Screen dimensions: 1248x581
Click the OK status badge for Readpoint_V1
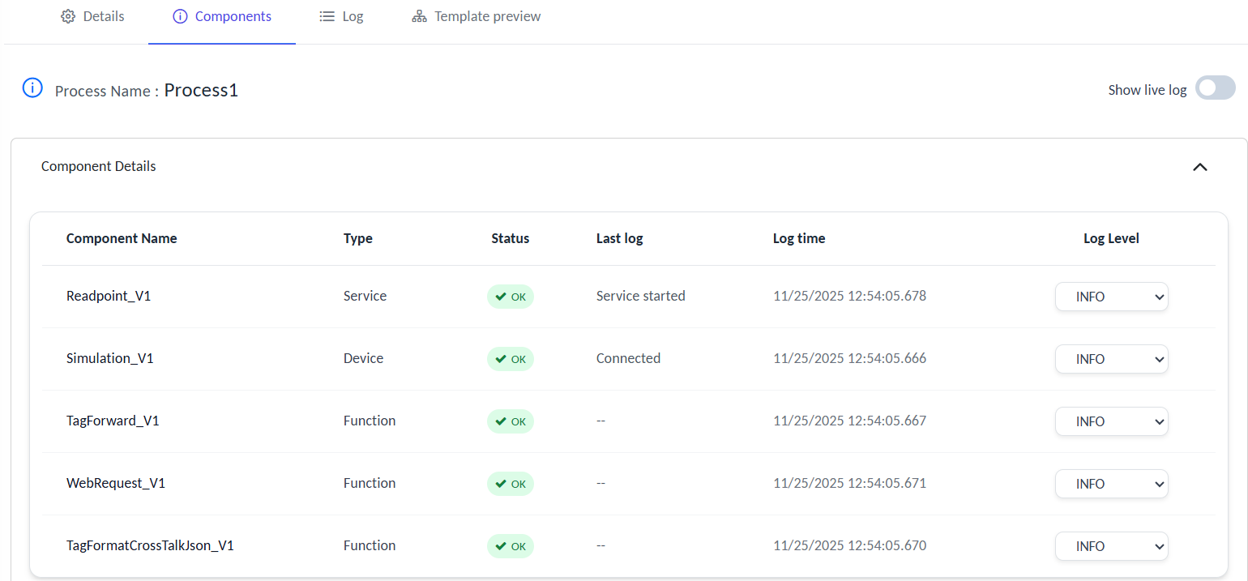click(x=511, y=297)
